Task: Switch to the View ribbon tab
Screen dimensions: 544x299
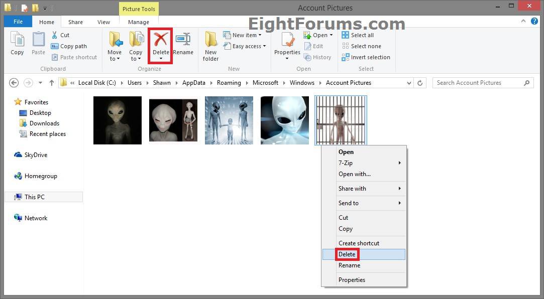Action: tap(103, 22)
